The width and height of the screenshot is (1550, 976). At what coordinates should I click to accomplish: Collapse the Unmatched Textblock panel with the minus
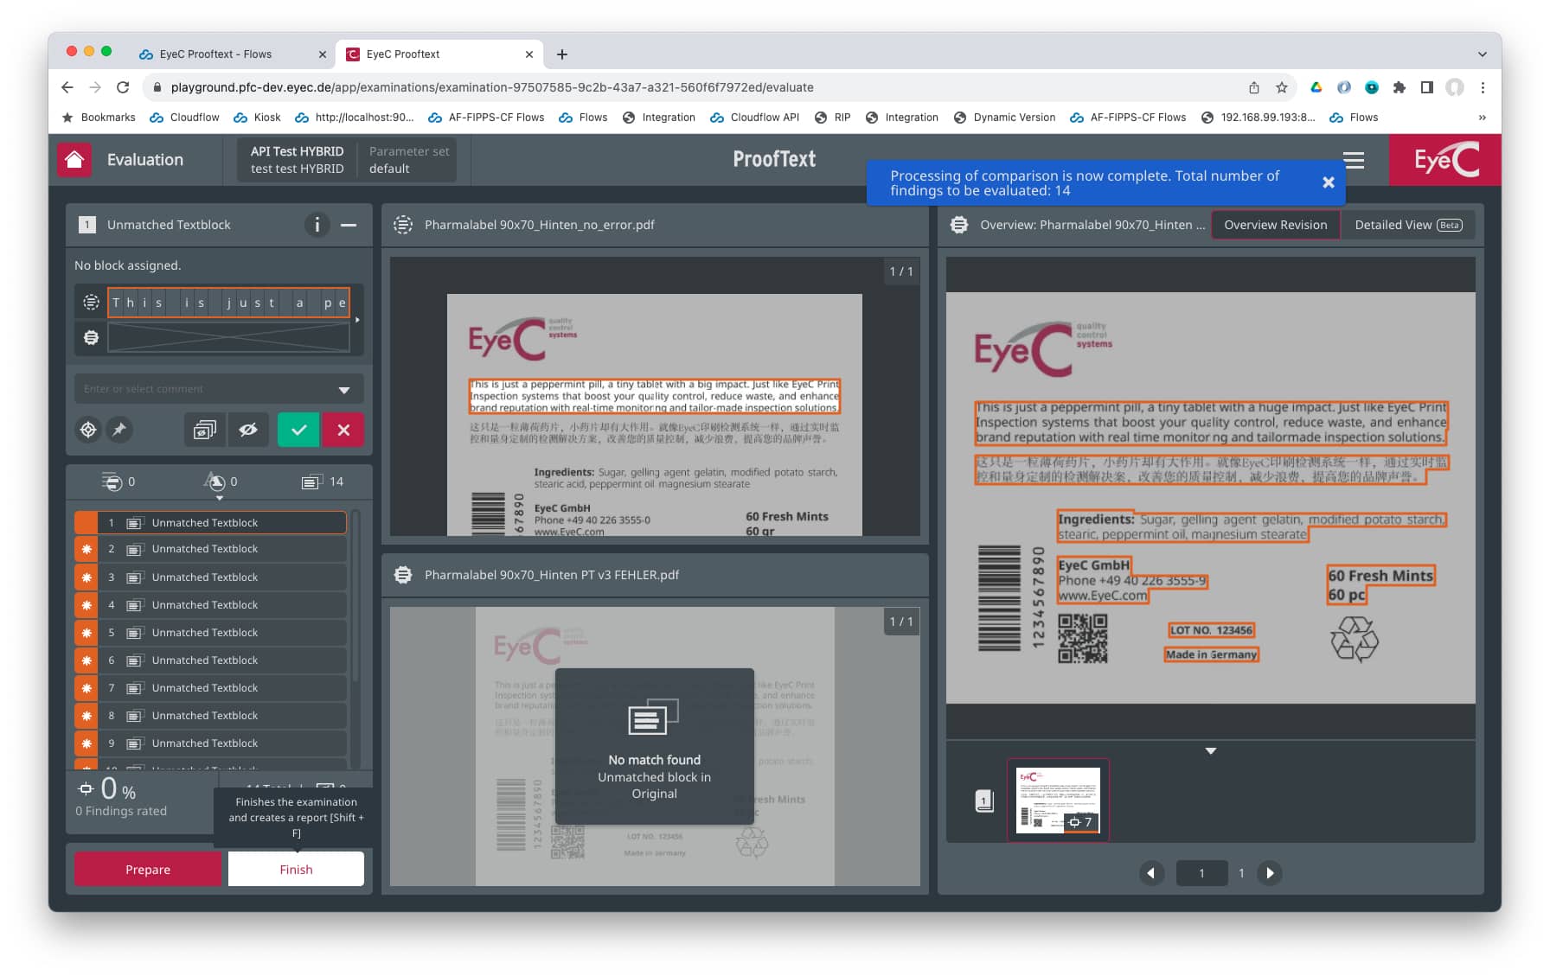point(349,225)
